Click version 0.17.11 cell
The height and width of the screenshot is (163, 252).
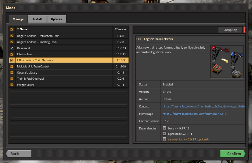pos(121,54)
